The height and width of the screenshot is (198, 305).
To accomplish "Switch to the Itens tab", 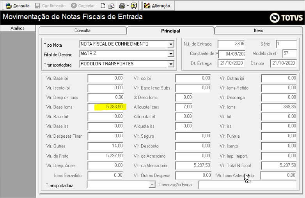I will pyautogui.click(x=258, y=31).
